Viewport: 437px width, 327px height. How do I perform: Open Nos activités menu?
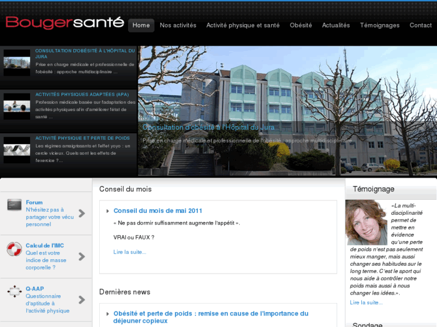click(x=178, y=25)
